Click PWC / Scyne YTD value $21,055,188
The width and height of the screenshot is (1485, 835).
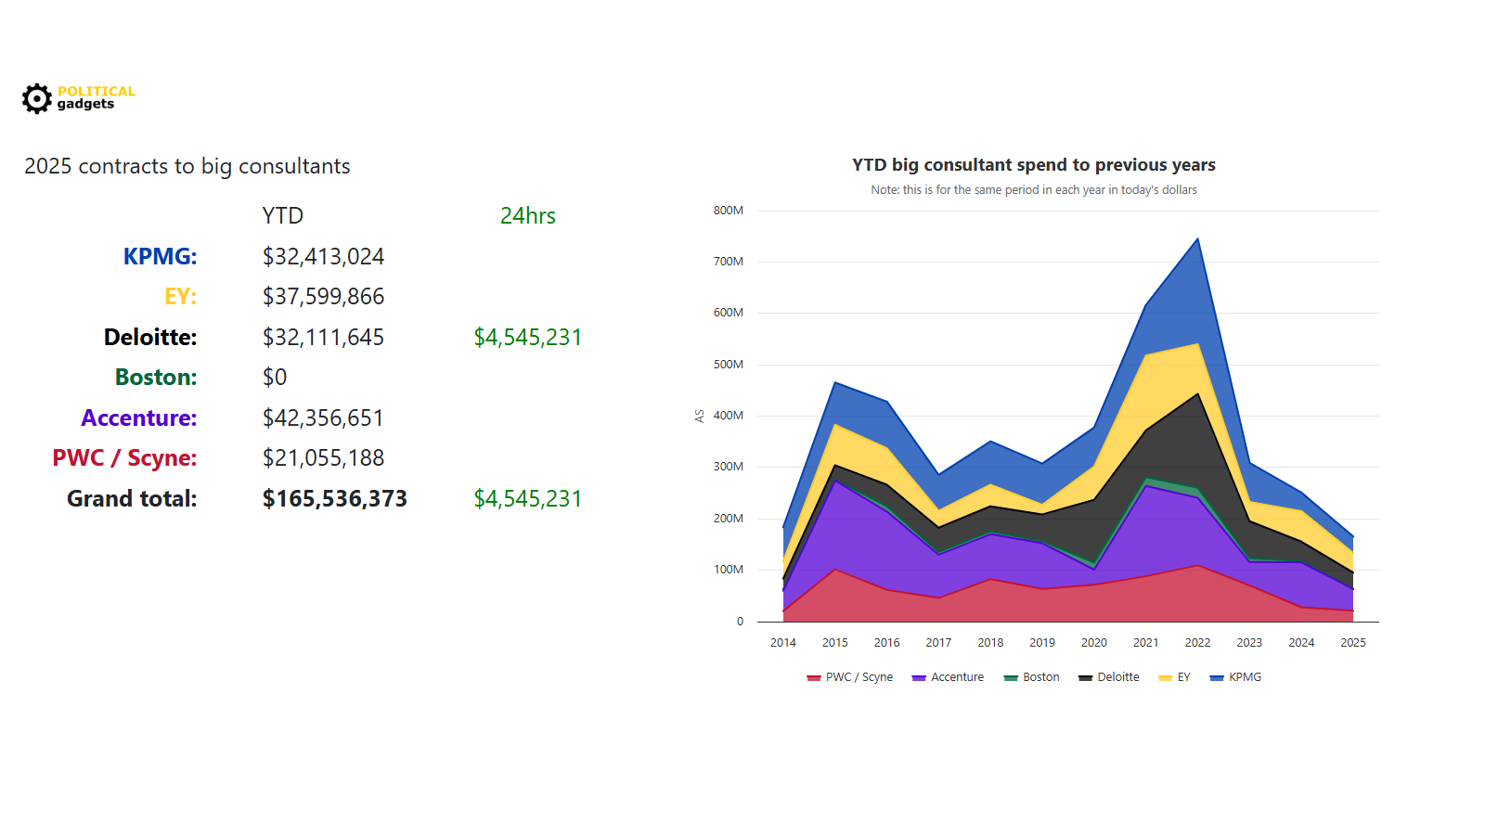(323, 457)
